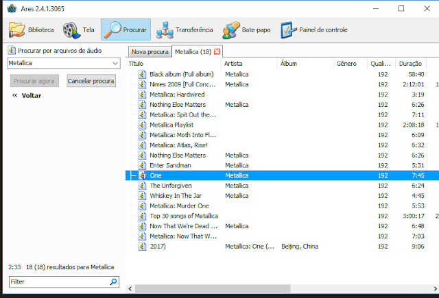Image resolution: width=439 pixels, height=298 pixels.
Task: Click the Beijing, China album cell
Action: coord(300,247)
